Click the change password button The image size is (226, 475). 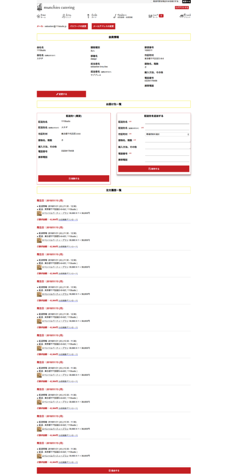78,26
